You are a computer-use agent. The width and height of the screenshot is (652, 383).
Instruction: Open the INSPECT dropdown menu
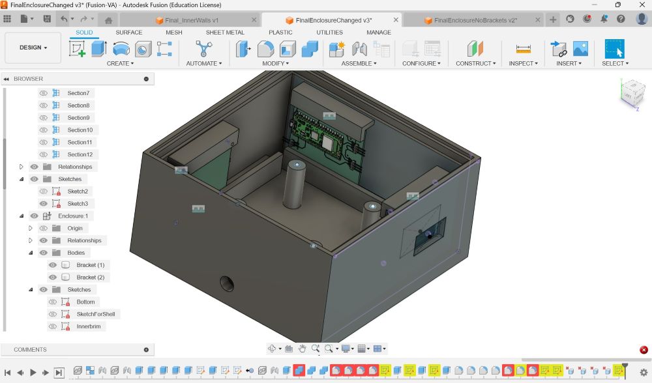[523, 64]
